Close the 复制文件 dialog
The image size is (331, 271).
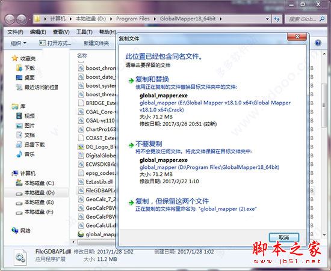point(297,37)
